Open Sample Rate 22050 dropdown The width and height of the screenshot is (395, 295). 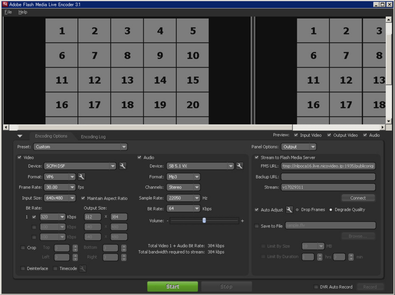[183, 198]
